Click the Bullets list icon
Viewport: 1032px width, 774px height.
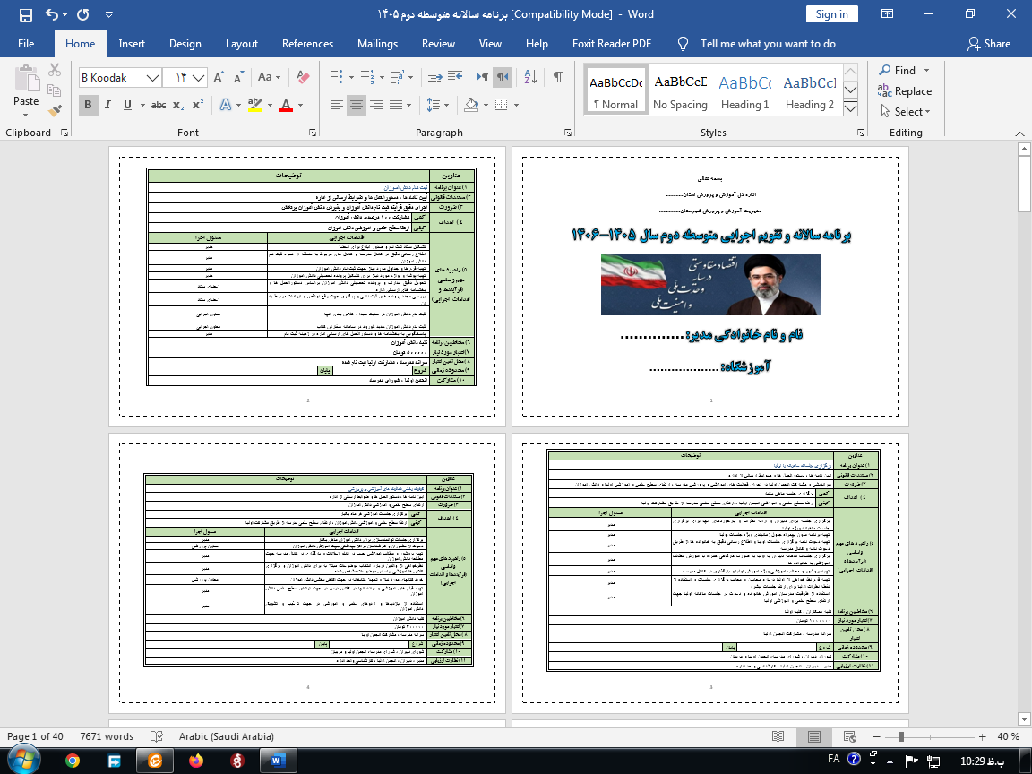point(336,77)
